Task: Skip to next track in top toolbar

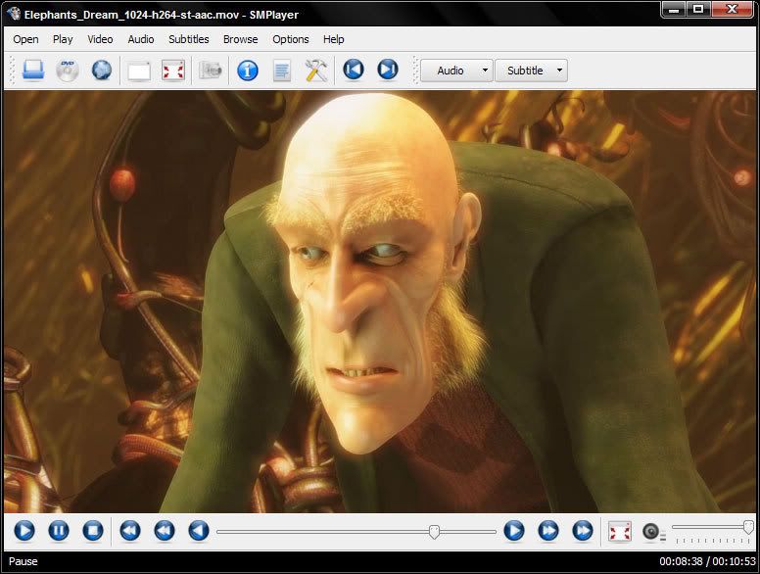Action: (x=388, y=71)
